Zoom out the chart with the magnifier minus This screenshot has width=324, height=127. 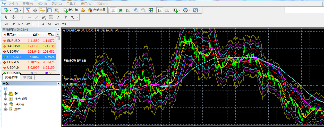(143, 10)
